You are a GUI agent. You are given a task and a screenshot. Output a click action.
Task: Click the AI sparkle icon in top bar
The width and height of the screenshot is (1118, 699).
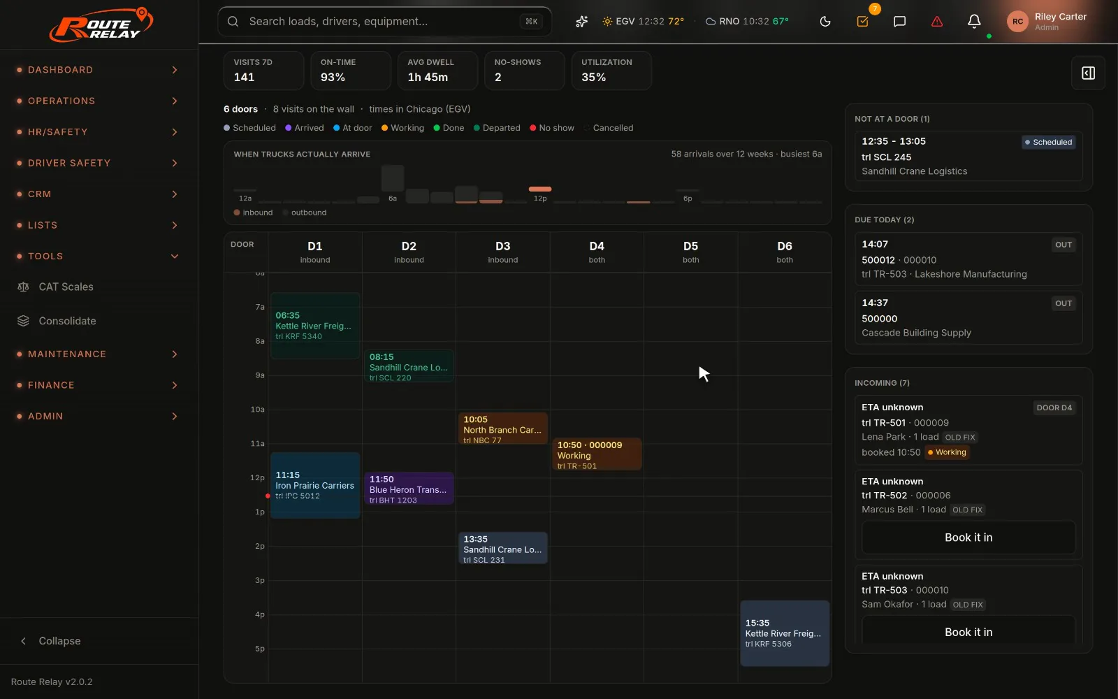tap(581, 22)
